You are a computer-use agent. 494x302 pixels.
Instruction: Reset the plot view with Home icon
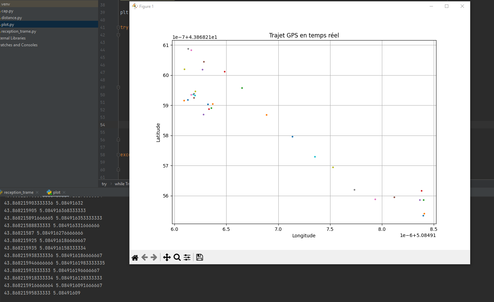[x=135, y=257]
